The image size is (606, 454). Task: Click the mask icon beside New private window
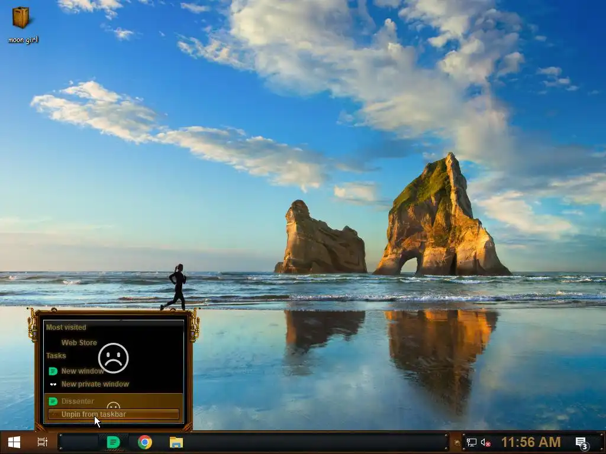(x=53, y=384)
